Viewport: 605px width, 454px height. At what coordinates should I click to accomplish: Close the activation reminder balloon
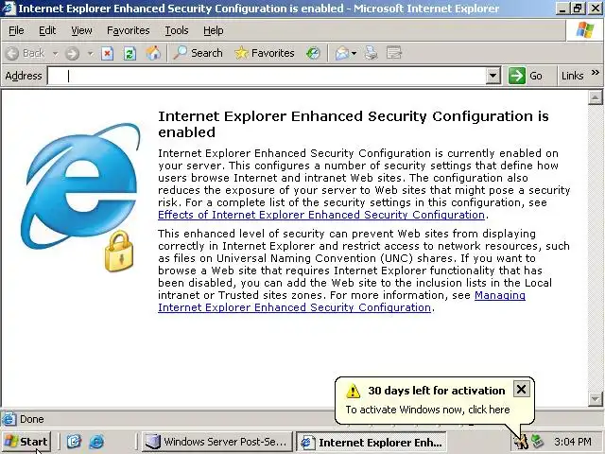(x=521, y=389)
